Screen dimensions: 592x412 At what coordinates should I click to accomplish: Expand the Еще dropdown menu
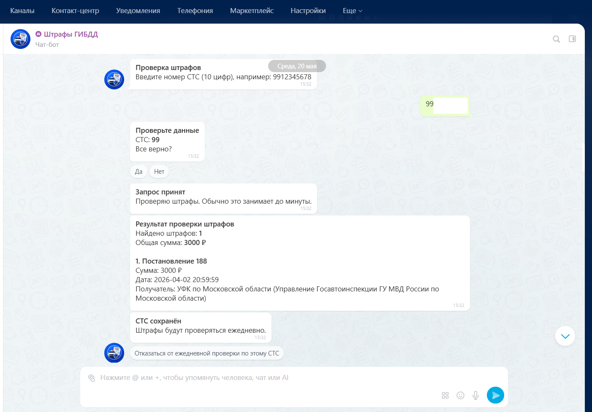coord(353,11)
